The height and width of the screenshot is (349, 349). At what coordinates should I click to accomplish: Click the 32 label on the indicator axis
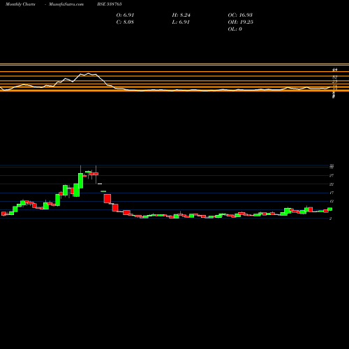pos(335,77)
